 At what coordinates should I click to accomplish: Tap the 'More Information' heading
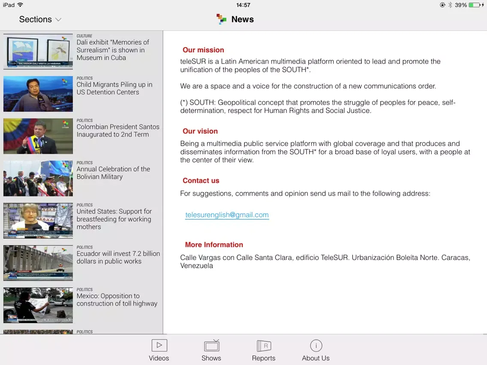(x=214, y=245)
